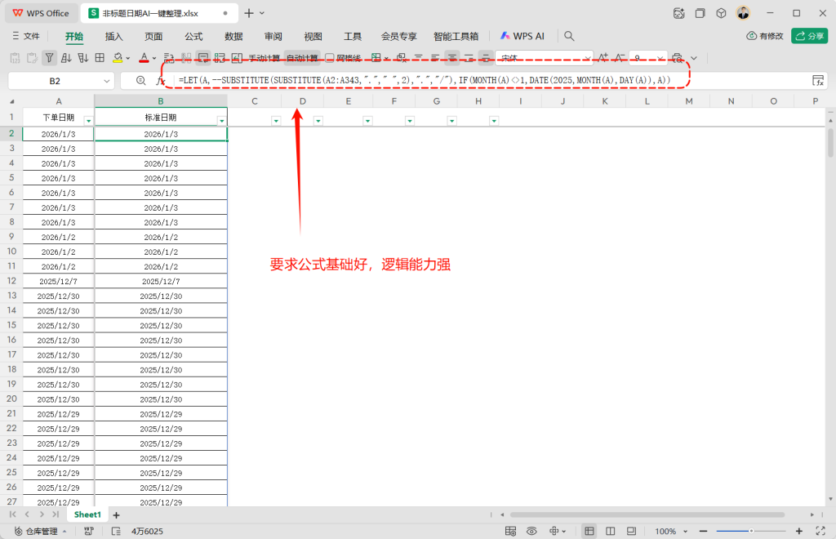Click the formula bar zoom magnifier icon
Viewport: 836px width, 539px height.
pos(140,81)
